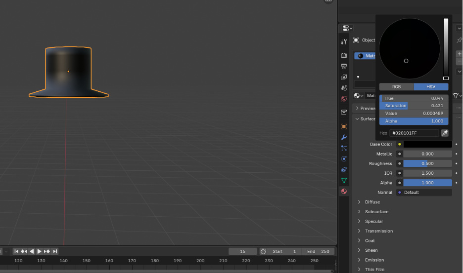Click the Hex color input field
This screenshot has height=273, width=463.
tap(414, 133)
